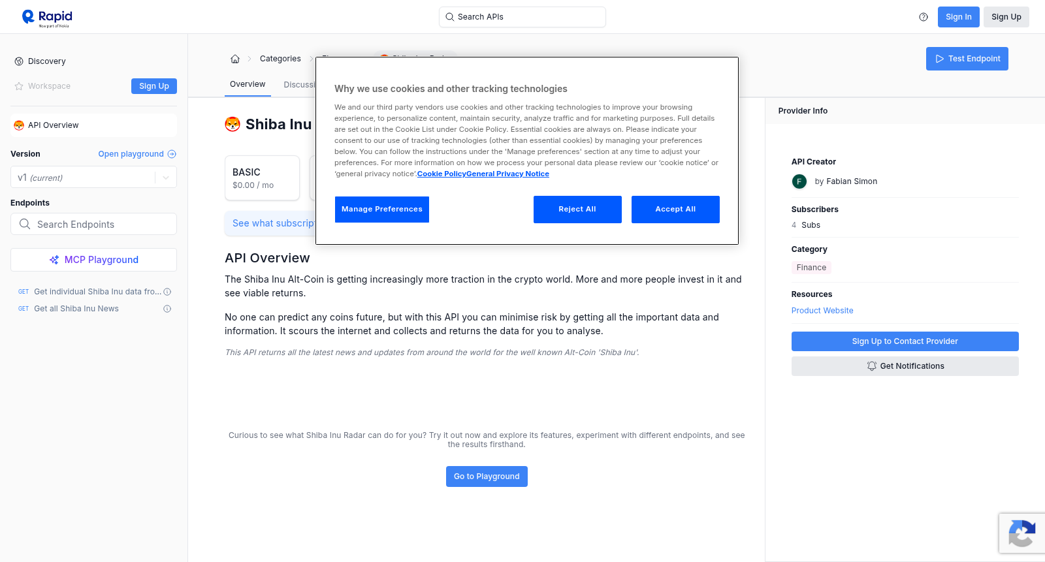The width and height of the screenshot is (1045, 562).
Task: Focus the Search APIs field
Action: tap(522, 17)
